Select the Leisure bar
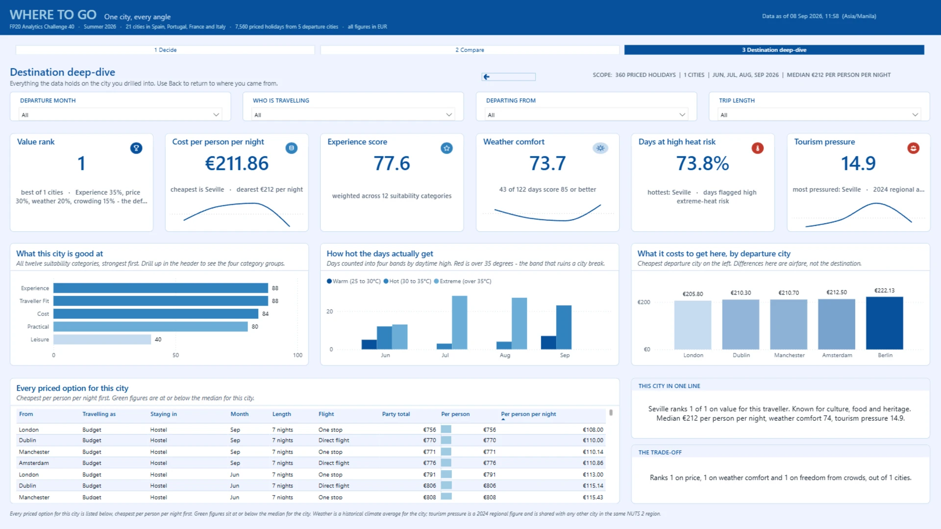 tap(102, 339)
